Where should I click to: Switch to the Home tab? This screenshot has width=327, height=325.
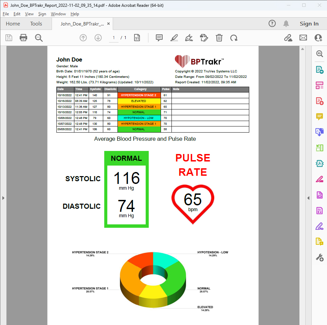pos(13,23)
